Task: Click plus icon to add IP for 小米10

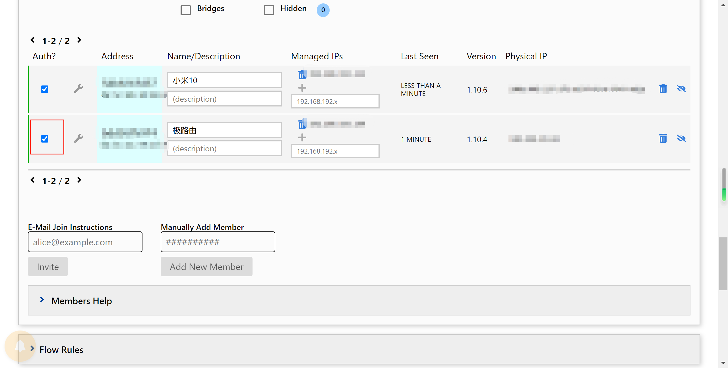Action: coord(302,88)
